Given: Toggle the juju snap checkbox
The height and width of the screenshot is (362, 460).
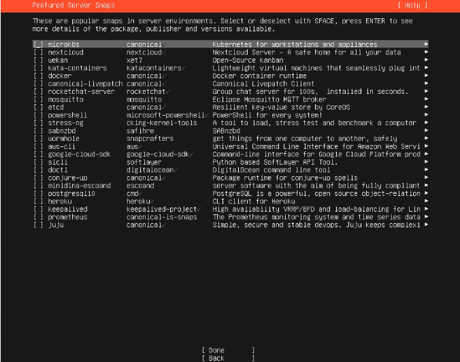Looking at the screenshot, I should (38, 225).
